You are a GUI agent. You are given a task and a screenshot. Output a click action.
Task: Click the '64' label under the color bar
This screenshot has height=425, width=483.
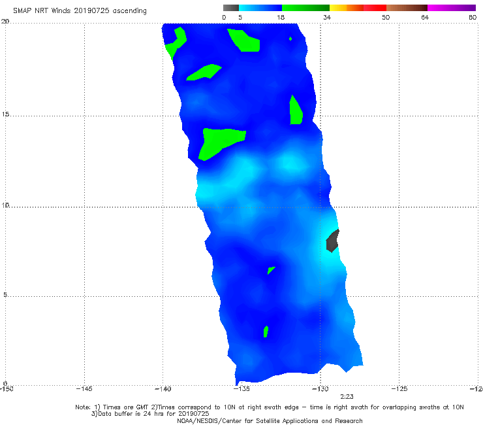[x=425, y=17]
